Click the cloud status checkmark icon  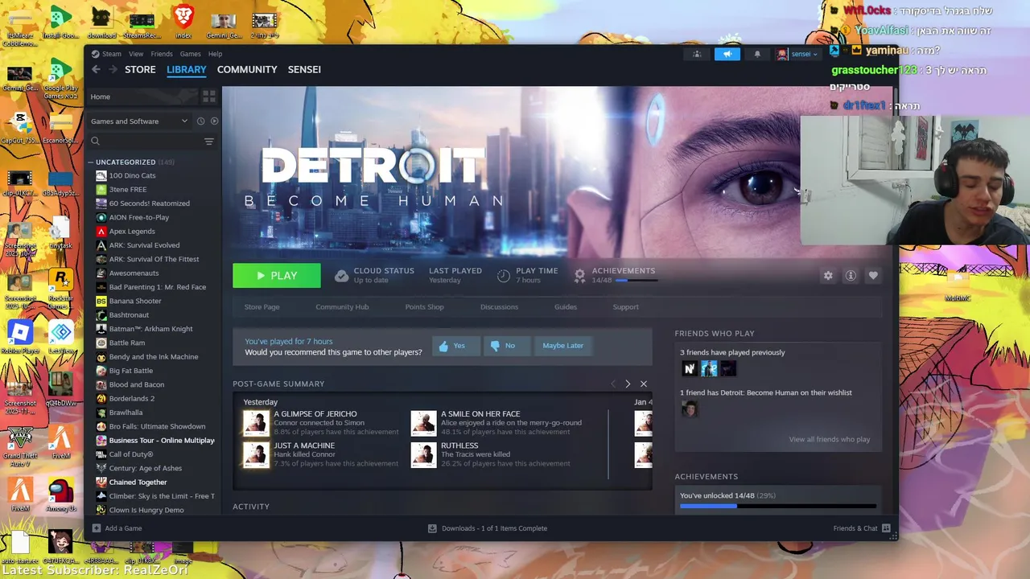(x=341, y=276)
